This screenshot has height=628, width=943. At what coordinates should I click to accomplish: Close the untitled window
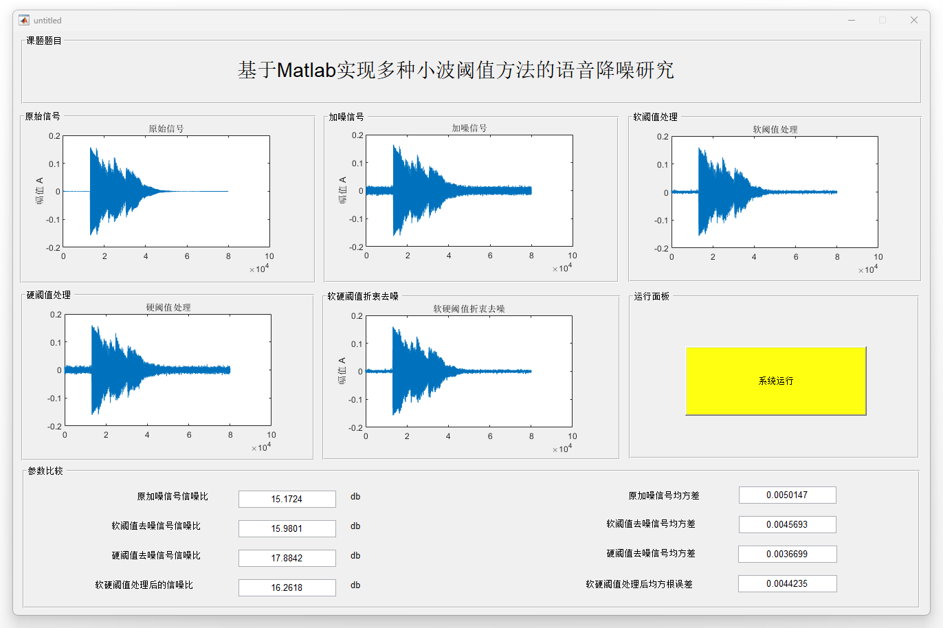click(x=914, y=20)
